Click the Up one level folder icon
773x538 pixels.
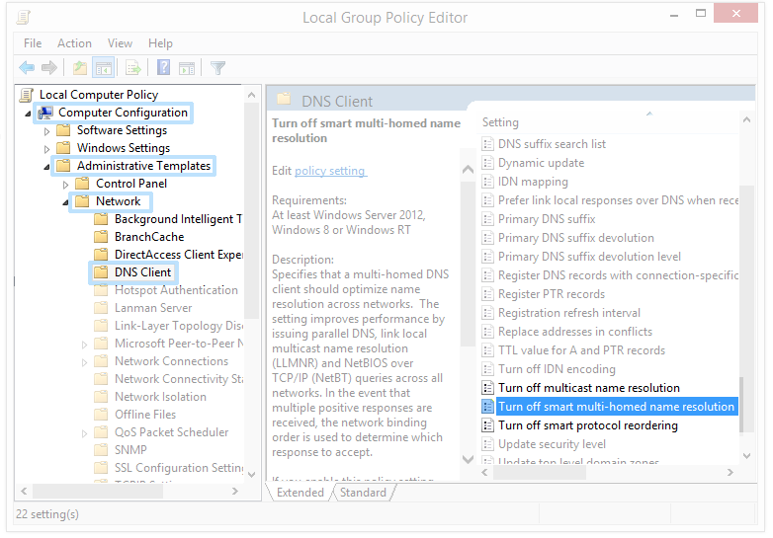click(80, 68)
